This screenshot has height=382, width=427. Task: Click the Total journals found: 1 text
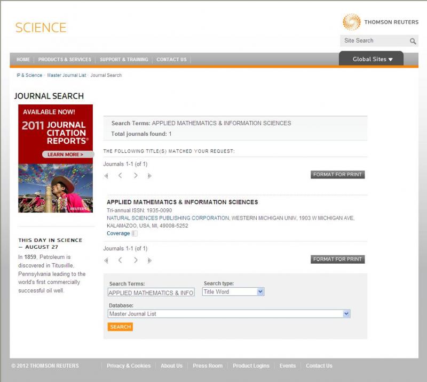(141, 134)
